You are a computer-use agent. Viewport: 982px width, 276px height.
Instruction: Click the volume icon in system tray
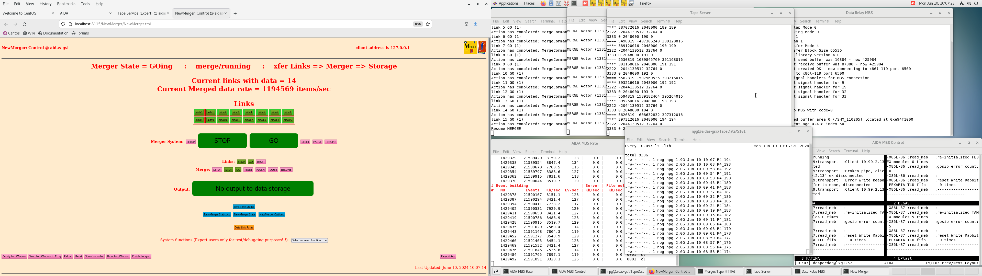pyautogui.click(x=969, y=3)
